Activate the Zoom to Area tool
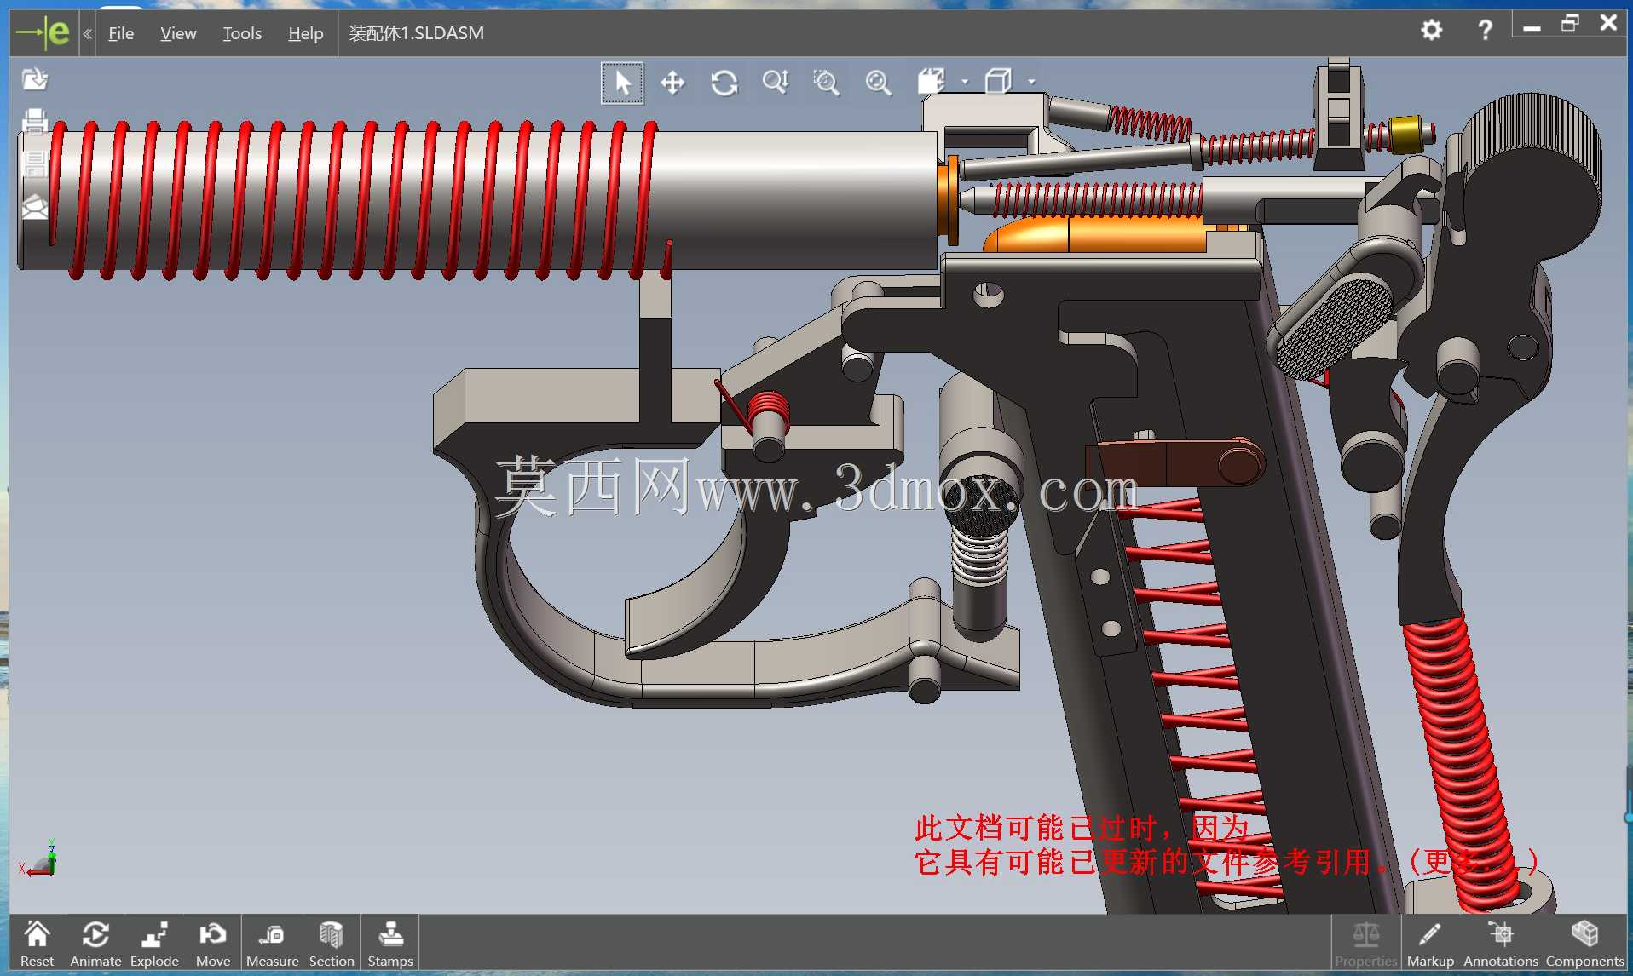The width and height of the screenshot is (1633, 976). 826,83
